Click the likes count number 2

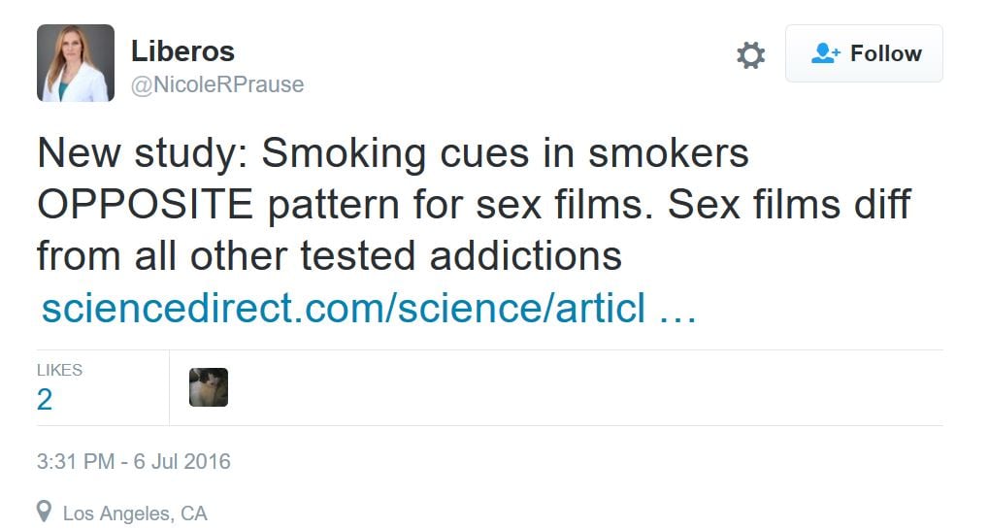(45, 399)
